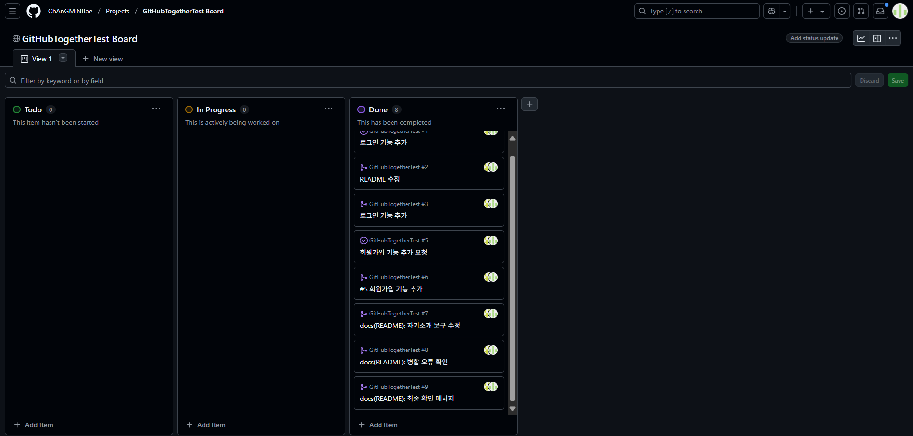The image size is (913, 436).
Task: Add an item to the In Progress column
Action: tap(206, 425)
